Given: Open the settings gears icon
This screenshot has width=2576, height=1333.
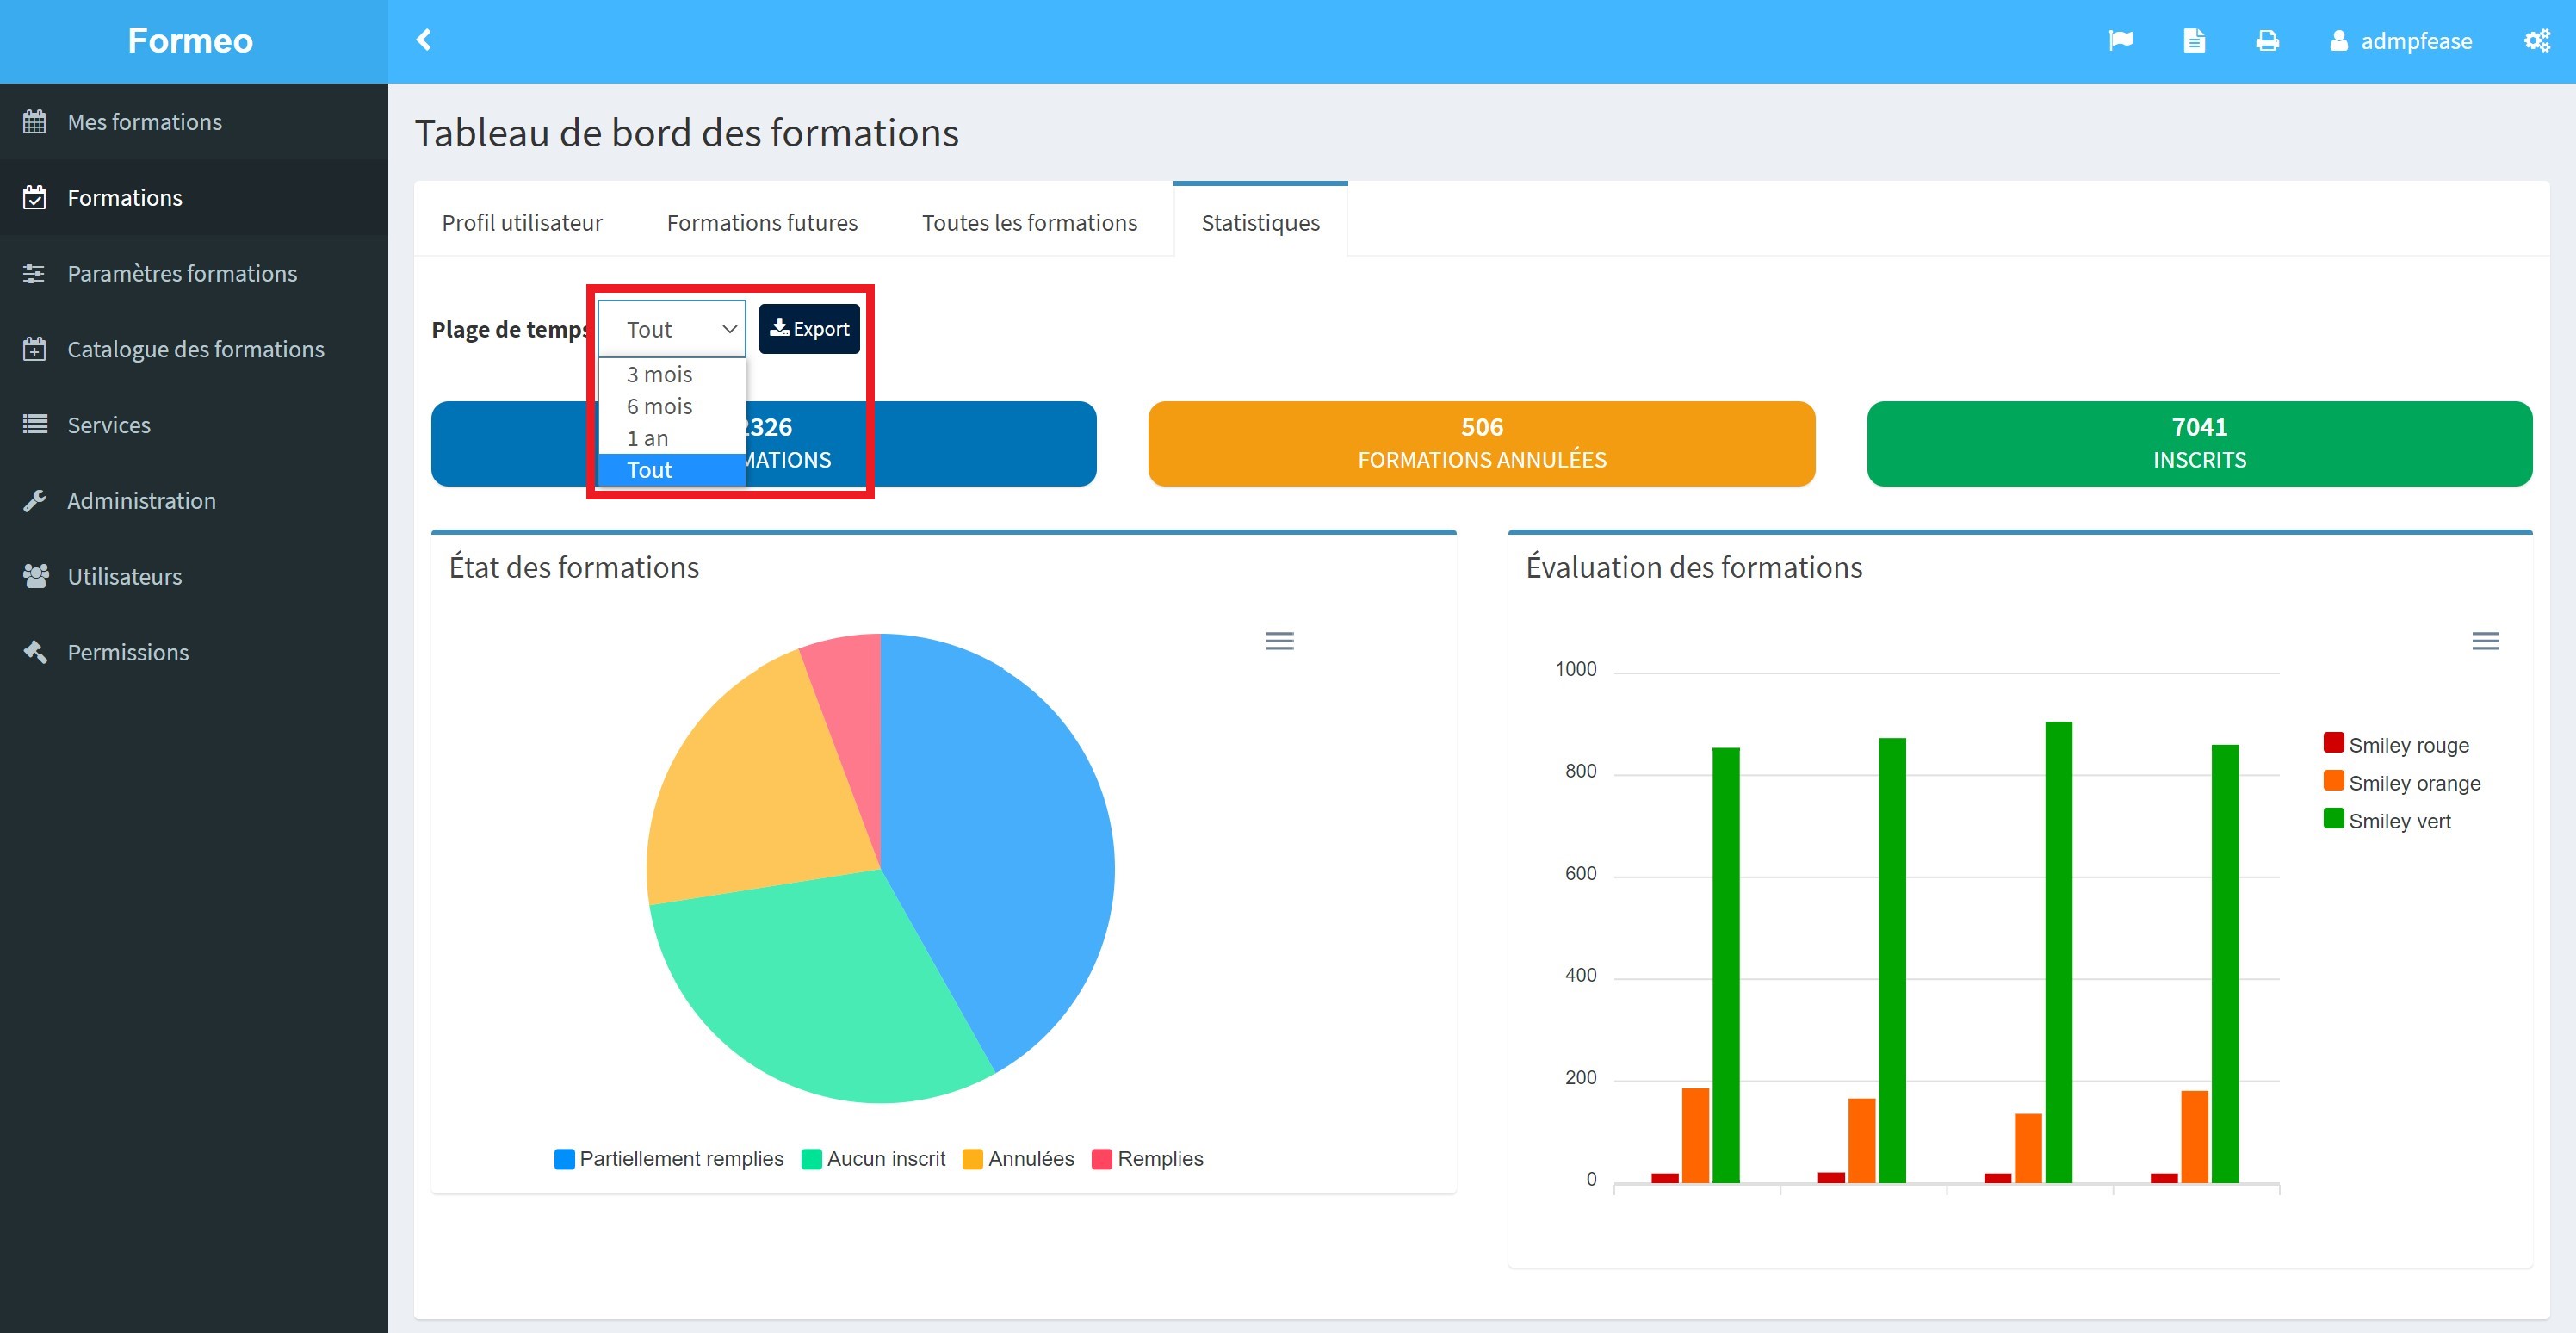Looking at the screenshot, I should pyautogui.click(x=2536, y=40).
